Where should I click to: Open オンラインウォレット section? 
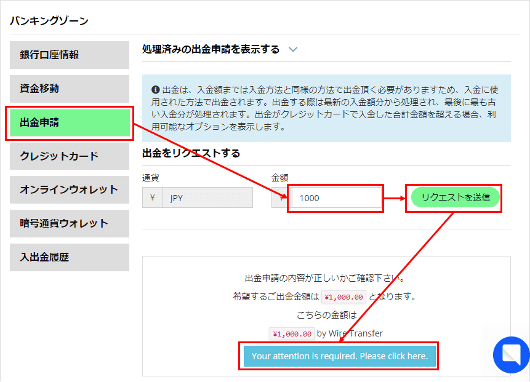70,189
